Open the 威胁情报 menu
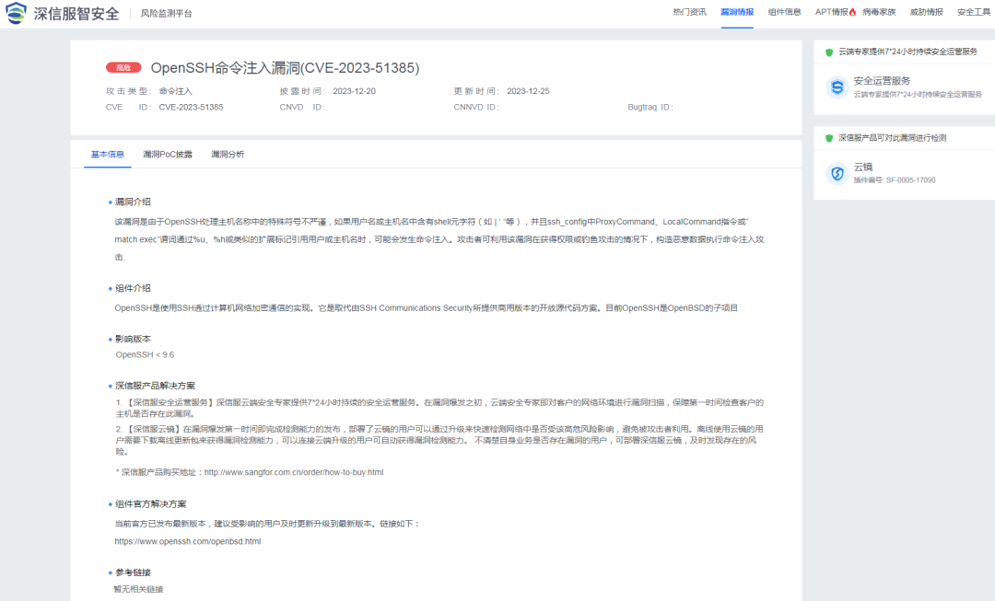Screen dimensions: 995x601 927,12
